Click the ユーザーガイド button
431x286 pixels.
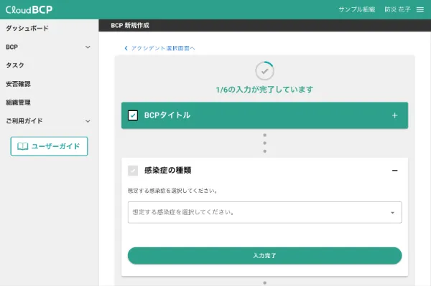pos(49,146)
